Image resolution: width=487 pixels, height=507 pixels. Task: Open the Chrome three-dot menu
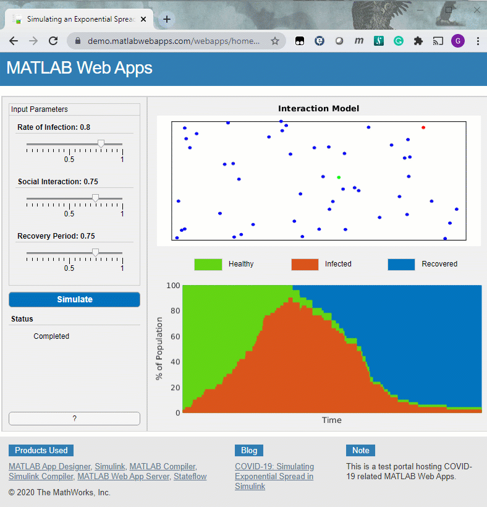478,41
